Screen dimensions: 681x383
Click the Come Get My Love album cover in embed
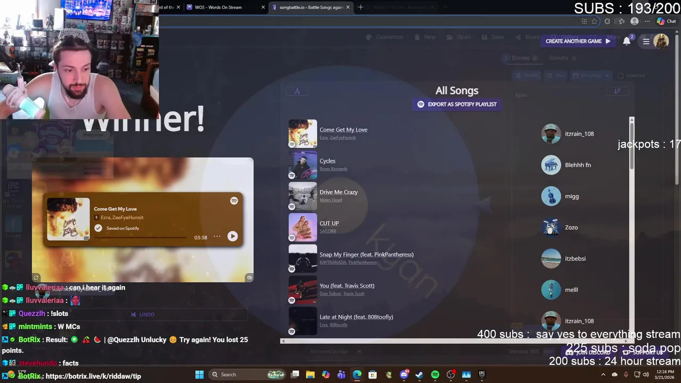68,219
